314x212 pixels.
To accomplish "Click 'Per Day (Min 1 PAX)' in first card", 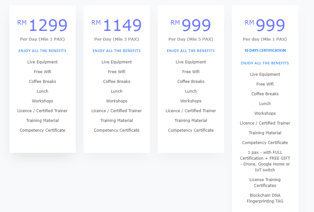I will point(42,39).
